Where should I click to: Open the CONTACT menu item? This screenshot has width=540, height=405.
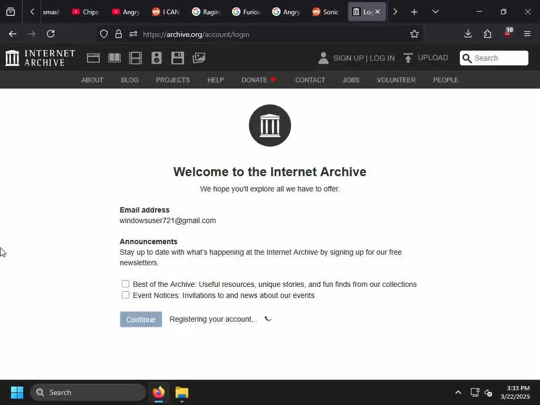pyautogui.click(x=310, y=80)
